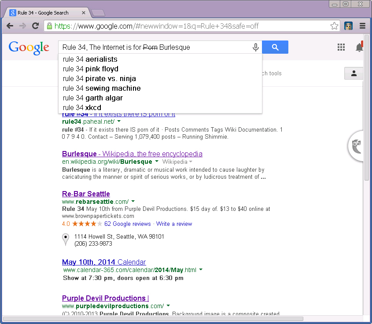Screen dimensions: 372x324
Task: Click the horizontal scrollbar thumb
Action: pyautogui.click(x=153, y=319)
